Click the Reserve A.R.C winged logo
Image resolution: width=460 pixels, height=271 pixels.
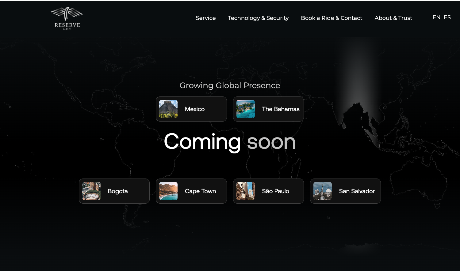click(67, 18)
